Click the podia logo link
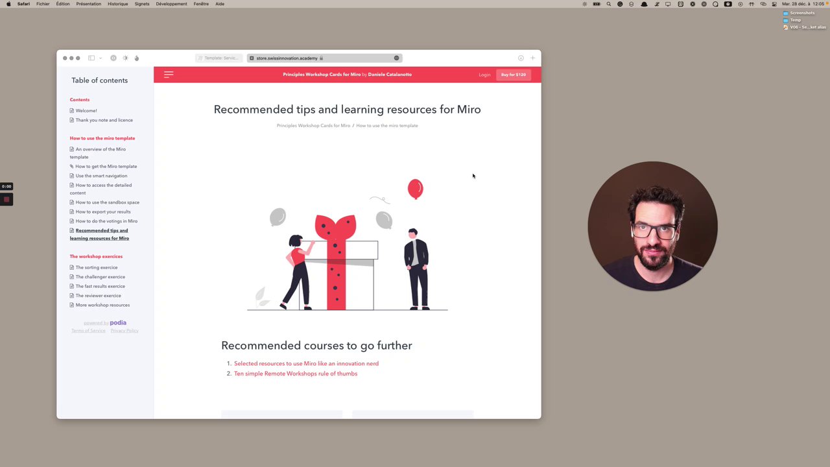 click(x=118, y=322)
